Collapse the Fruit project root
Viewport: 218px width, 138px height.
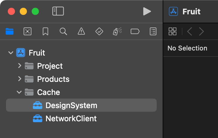pyautogui.click(x=11, y=53)
